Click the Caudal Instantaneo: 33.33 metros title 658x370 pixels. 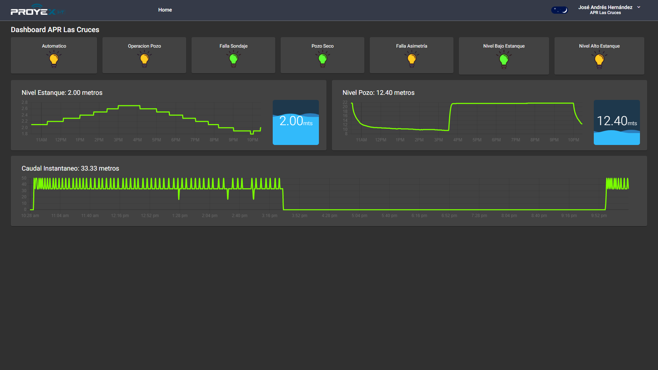point(70,168)
